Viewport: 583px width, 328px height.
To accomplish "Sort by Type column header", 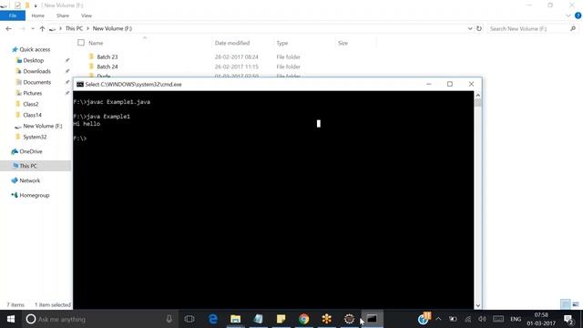I will click(x=281, y=43).
